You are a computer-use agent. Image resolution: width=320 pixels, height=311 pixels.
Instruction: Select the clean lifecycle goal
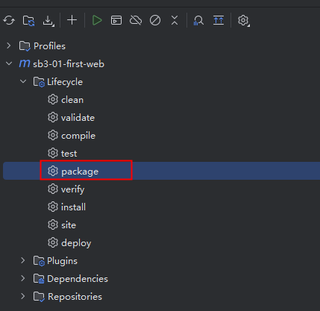click(x=66, y=100)
